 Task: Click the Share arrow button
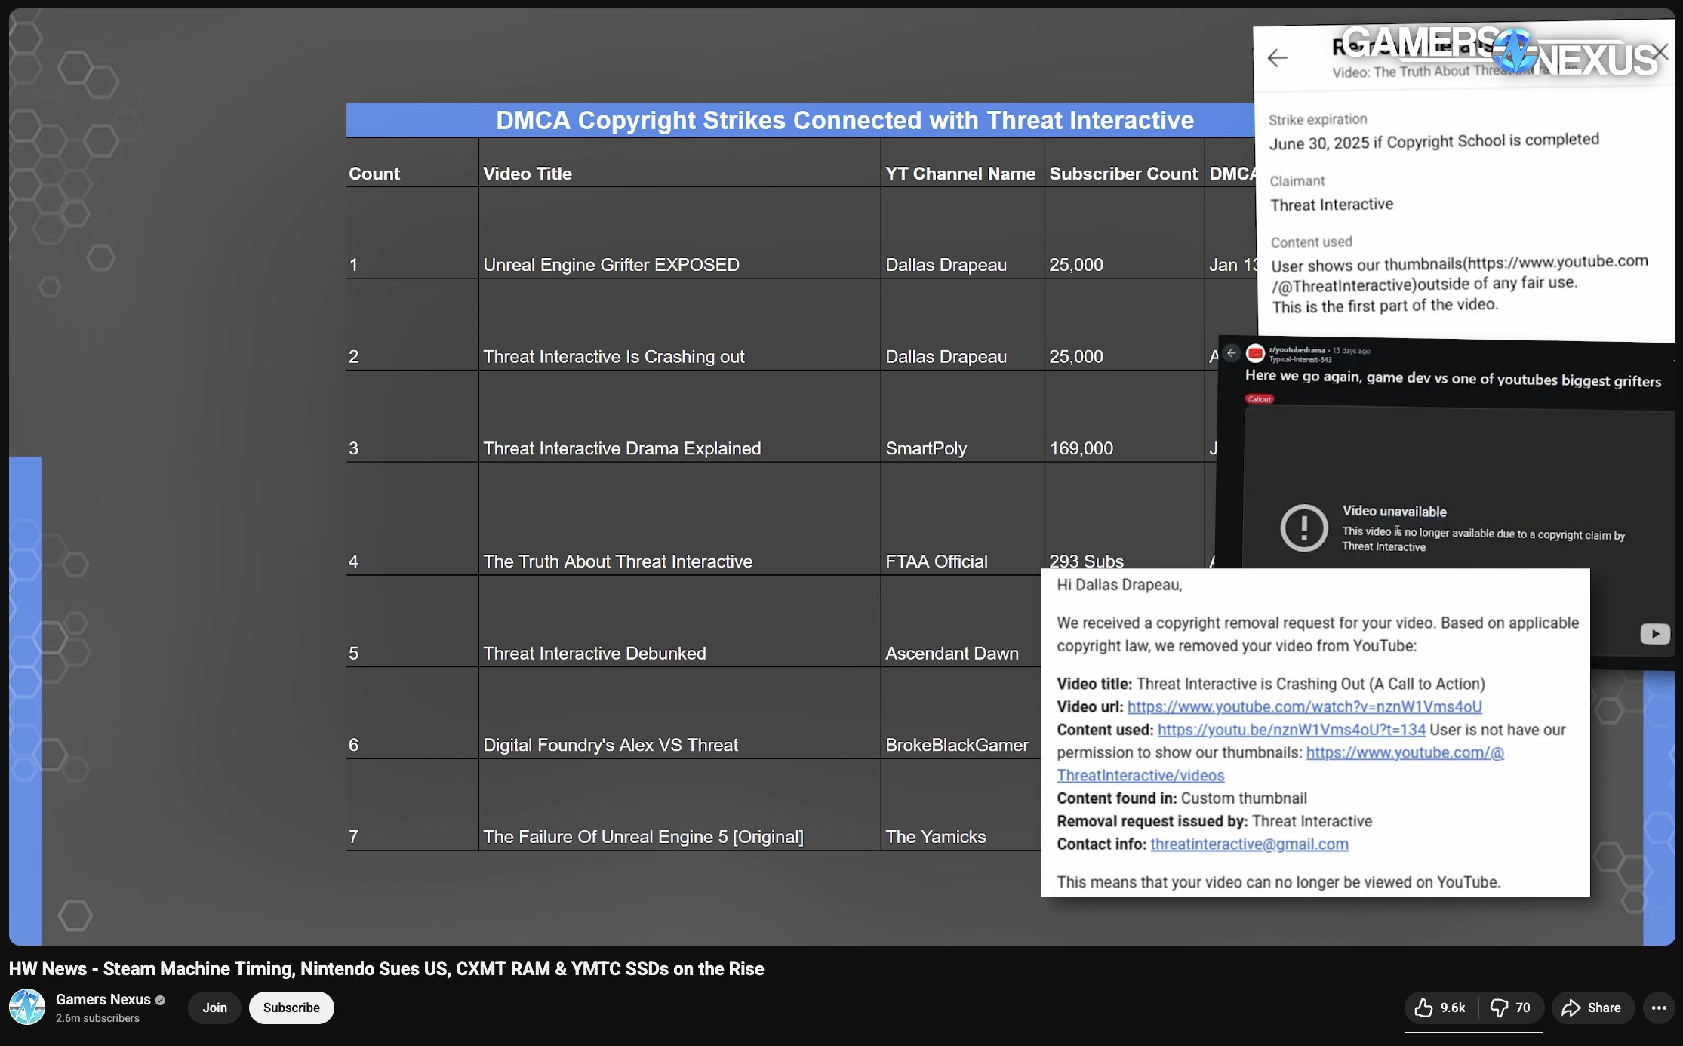(1592, 1008)
